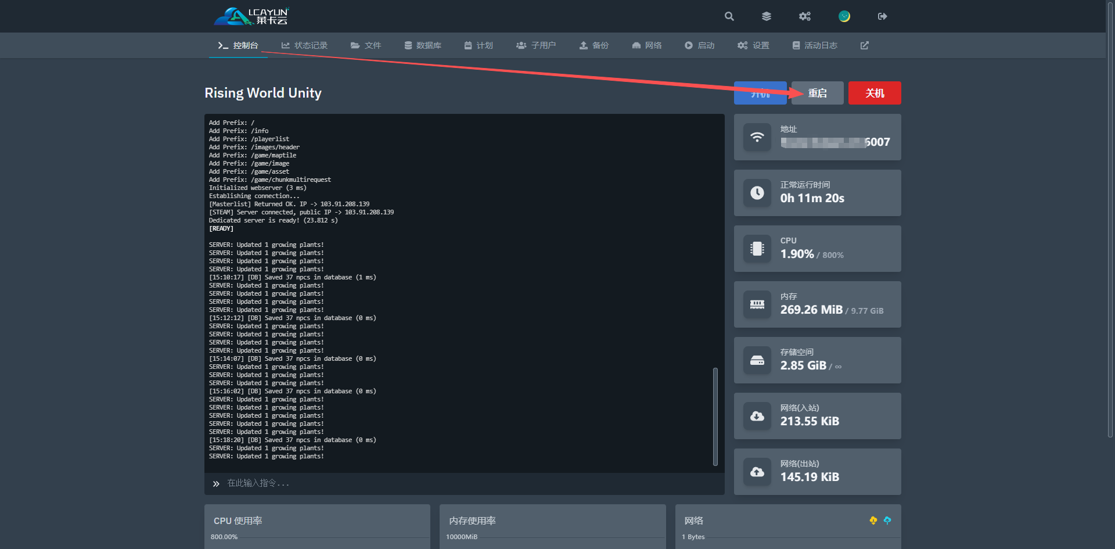Click the 网络 chart heading
Viewport: 1115px width, 549px height.
pyautogui.click(x=694, y=521)
